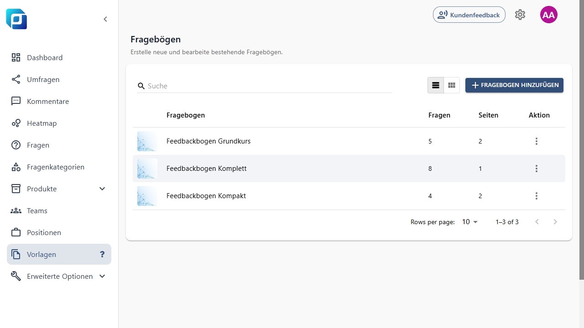This screenshot has height=328, width=584.
Task: Expand the Erweiterte Optionen chevron
Action: click(x=102, y=276)
